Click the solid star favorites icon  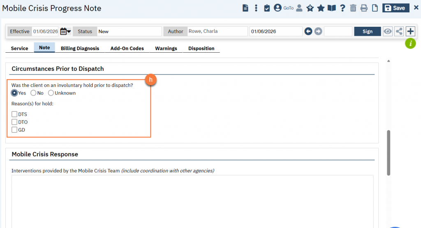321,8
